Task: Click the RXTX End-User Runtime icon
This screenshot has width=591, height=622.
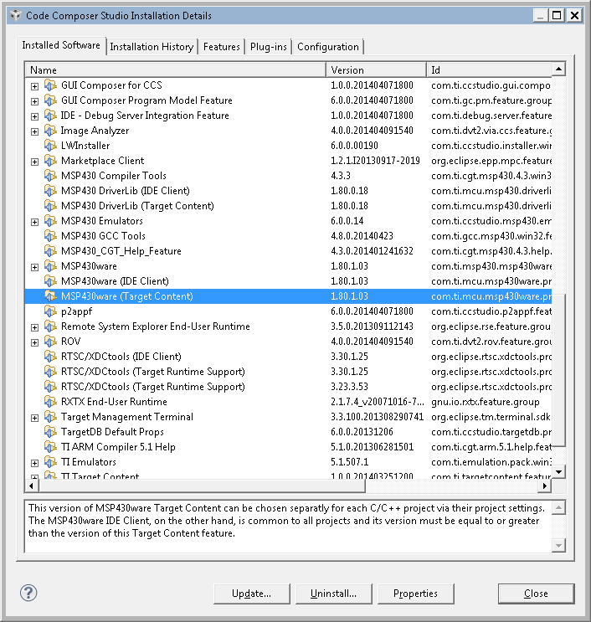Action: click(50, 402)
